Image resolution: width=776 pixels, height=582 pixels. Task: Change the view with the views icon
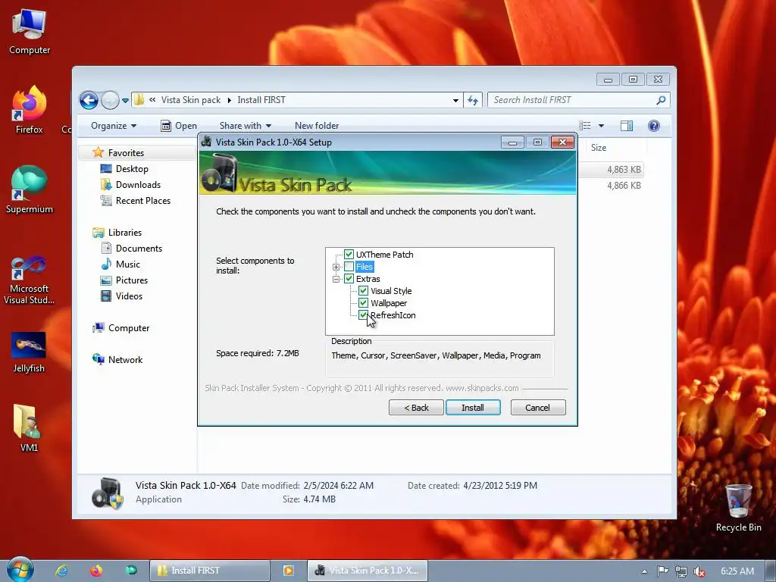pos(585,126)
